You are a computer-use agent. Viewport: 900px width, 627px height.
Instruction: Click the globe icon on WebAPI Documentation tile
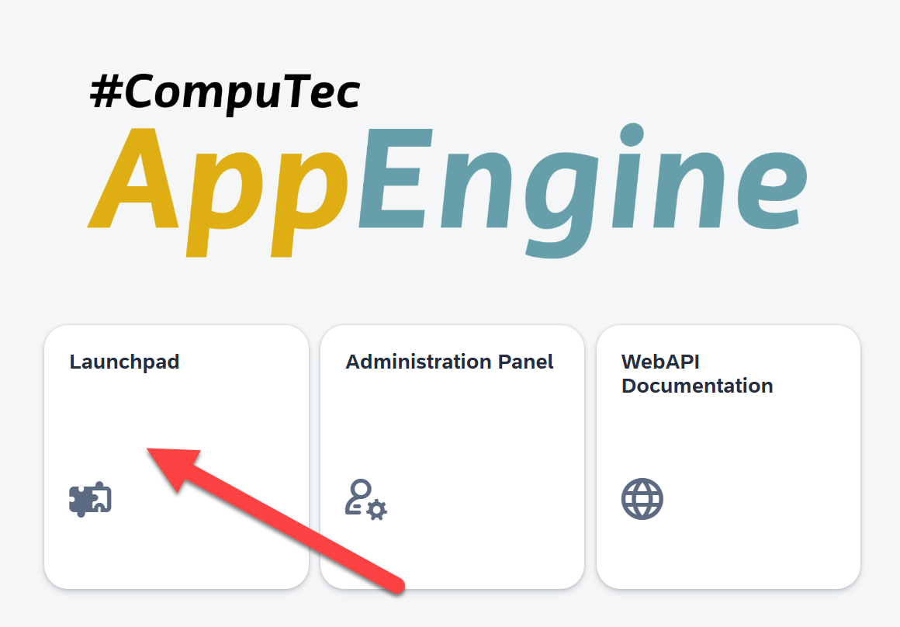click(x=642, y=498)
